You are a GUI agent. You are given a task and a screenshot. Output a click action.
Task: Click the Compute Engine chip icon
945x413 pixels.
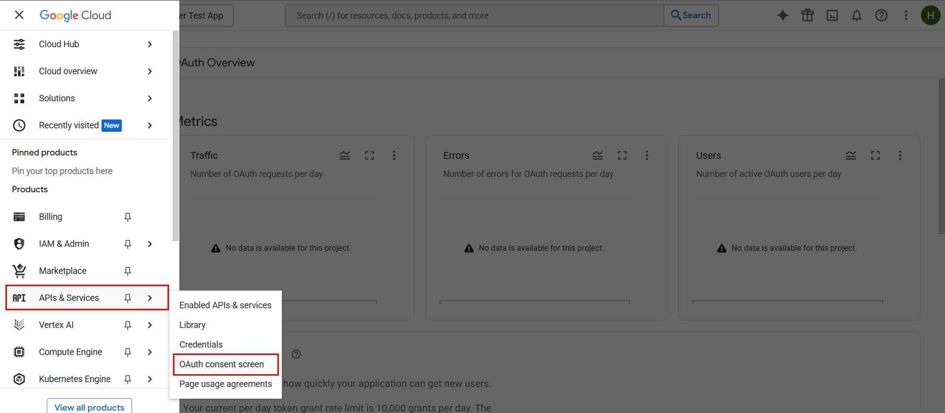click(19, 352)
